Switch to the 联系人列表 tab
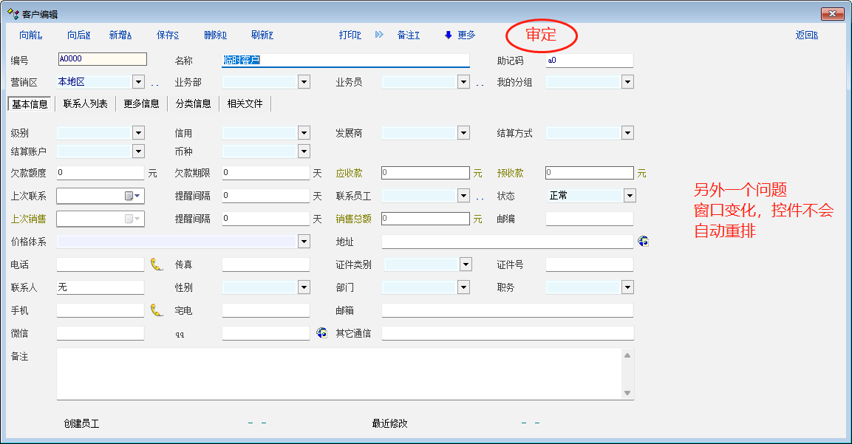Image resolution: width=852 pixels, height=444 pixels. pos(86,104)
